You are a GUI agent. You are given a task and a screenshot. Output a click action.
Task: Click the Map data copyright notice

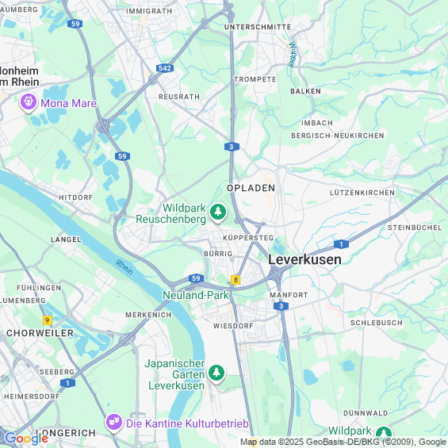point(343,442)
